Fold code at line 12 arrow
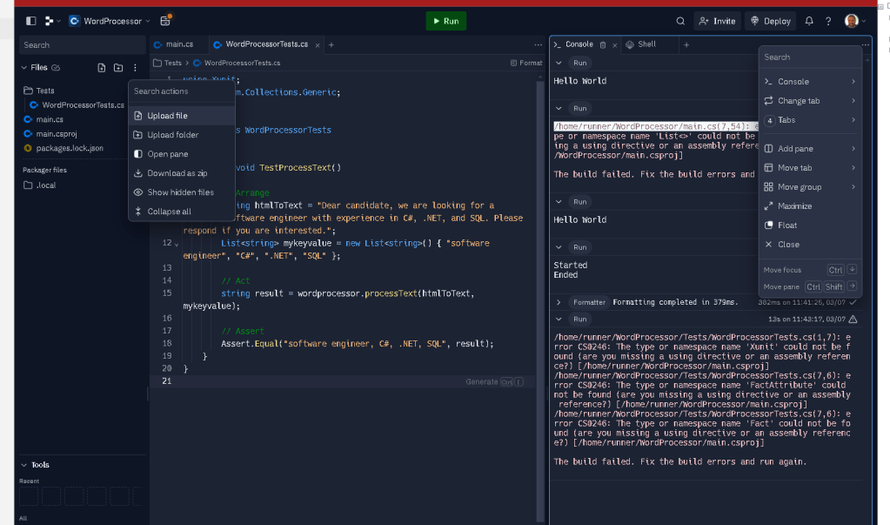890x525 pixels. (177, 245)
